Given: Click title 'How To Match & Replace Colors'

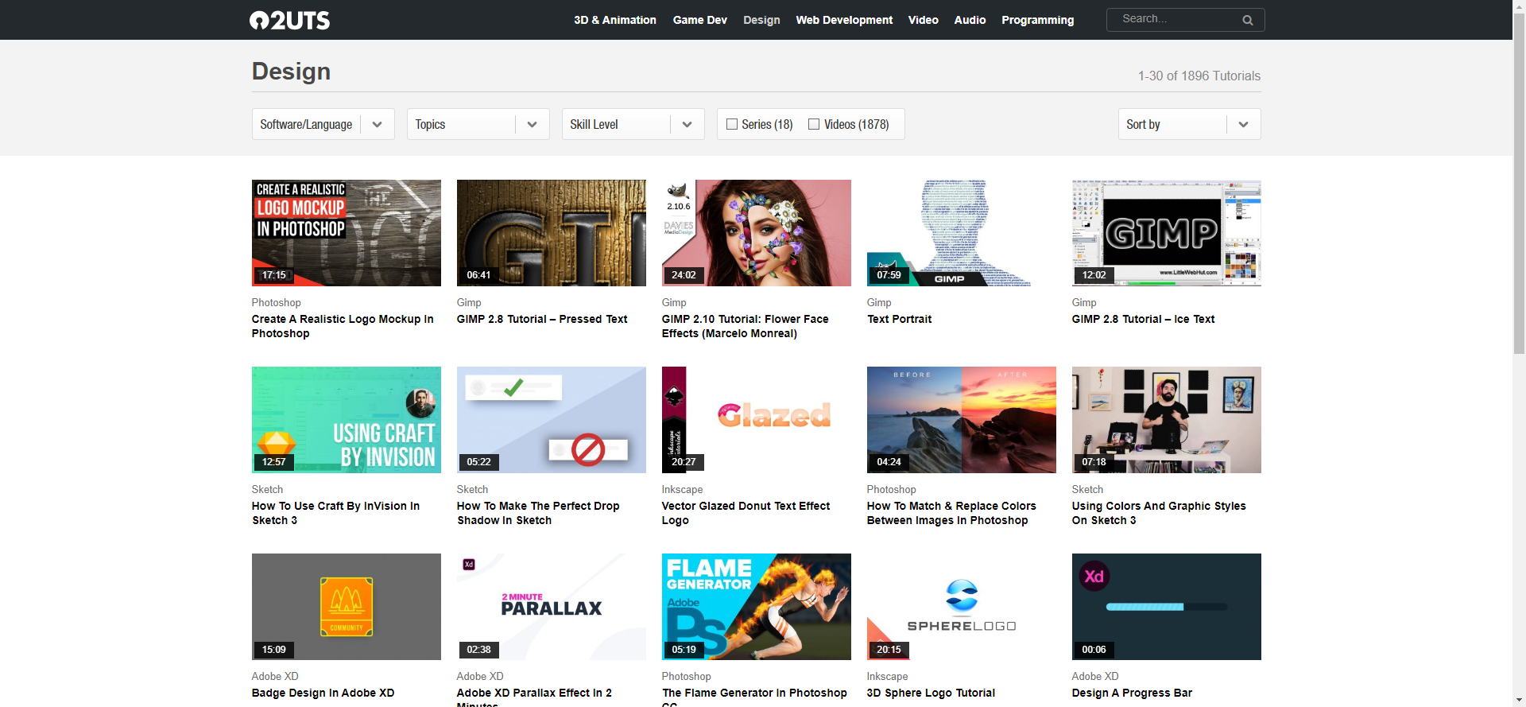Looking at the screenshot, I should (951, 513).
